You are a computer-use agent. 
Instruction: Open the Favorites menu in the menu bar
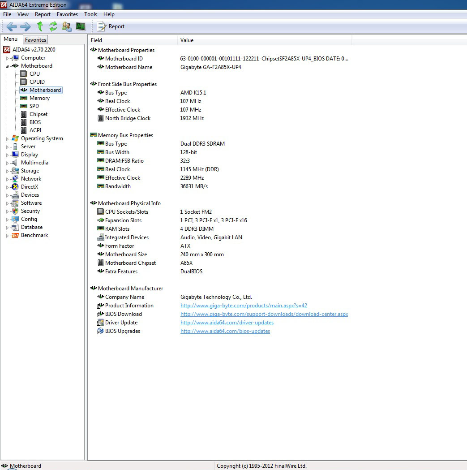pyautogui.click(x=68, y=14)
